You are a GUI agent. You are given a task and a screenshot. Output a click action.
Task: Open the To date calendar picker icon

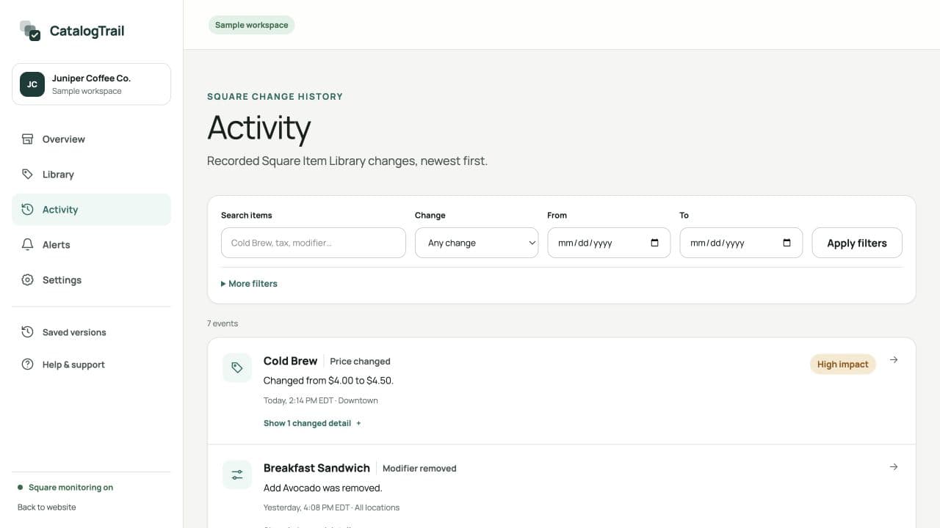pyautogui.click(x=787, y=243)
